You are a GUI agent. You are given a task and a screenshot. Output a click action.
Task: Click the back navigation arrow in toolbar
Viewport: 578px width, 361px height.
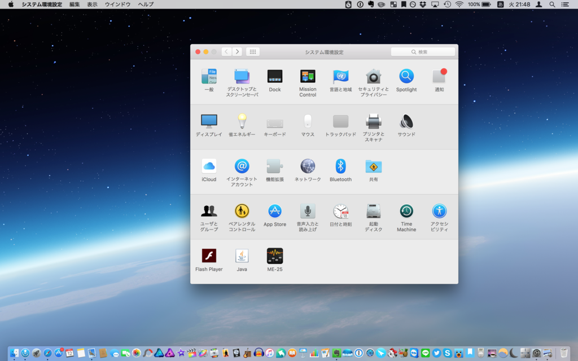coord(226,51)
